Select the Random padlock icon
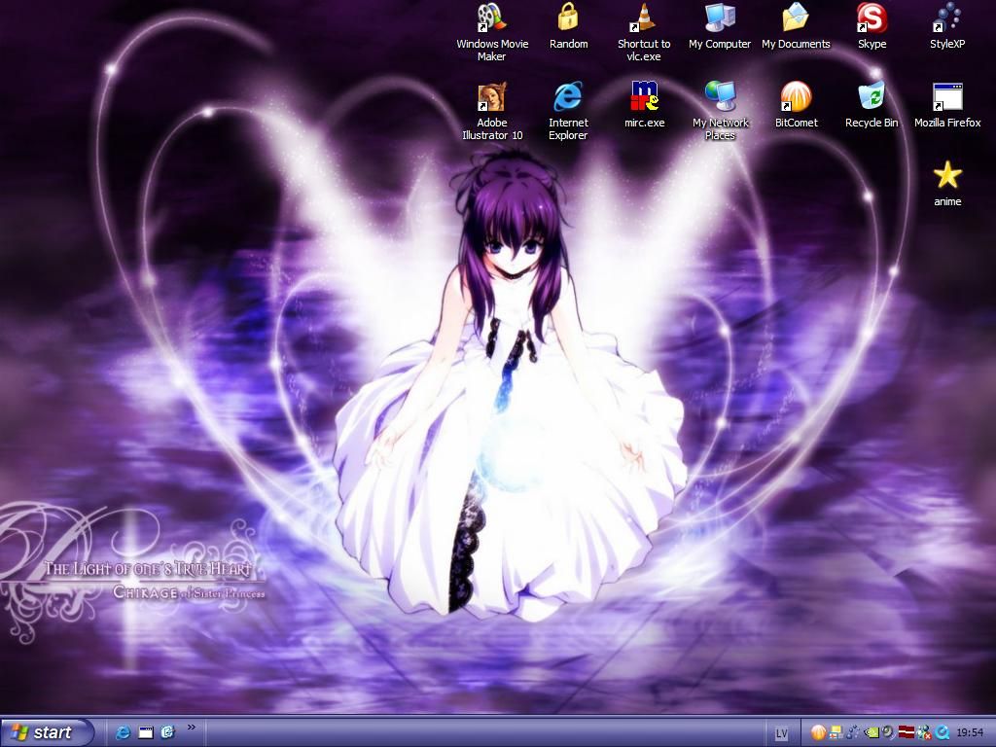Screen dimensions: 996x747 click(568, 26)
